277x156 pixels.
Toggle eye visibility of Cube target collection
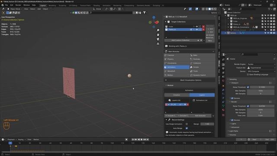click(197, 26)
